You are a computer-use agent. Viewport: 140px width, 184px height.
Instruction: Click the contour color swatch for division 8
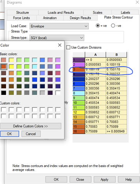pyautogui.click(x=79, y=93)
